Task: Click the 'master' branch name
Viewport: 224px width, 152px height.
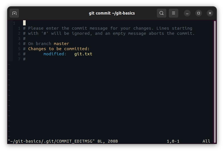Action: click(61, 44)
